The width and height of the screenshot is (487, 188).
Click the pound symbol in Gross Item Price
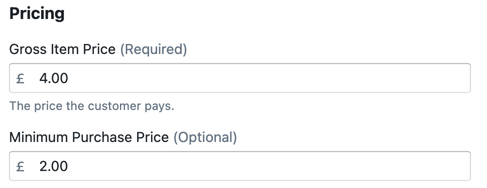click(x=21, y=78)
